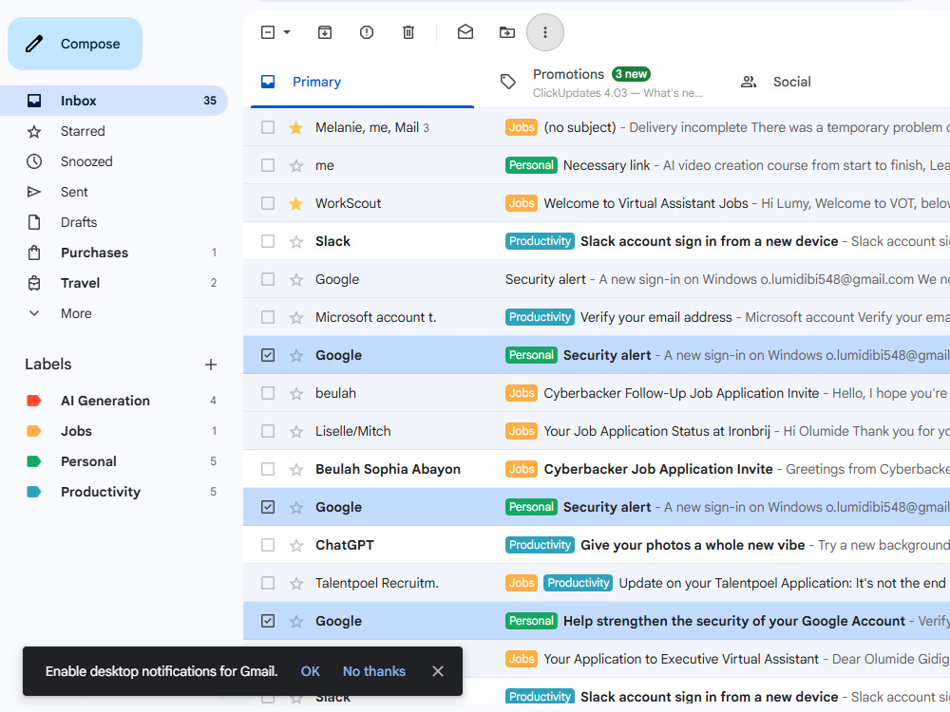Star the Microsoft account email

click(x=295, y=317)
